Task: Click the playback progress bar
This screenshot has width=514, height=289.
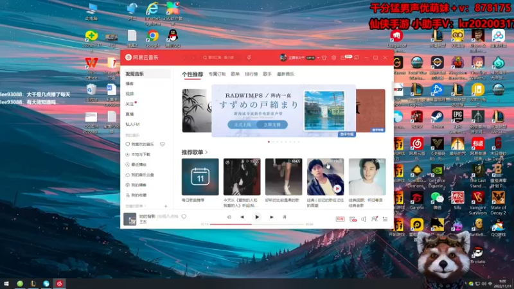Action: (x=257, y=224)
